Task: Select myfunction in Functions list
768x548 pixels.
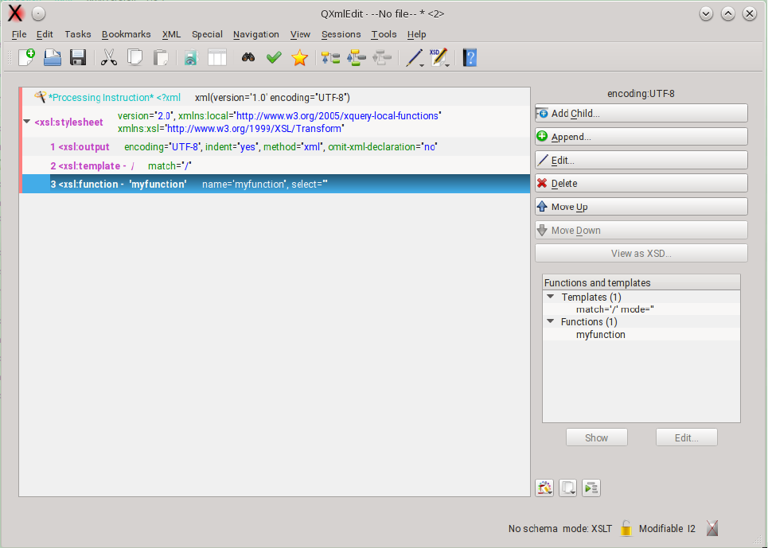Action: [600, 335]
